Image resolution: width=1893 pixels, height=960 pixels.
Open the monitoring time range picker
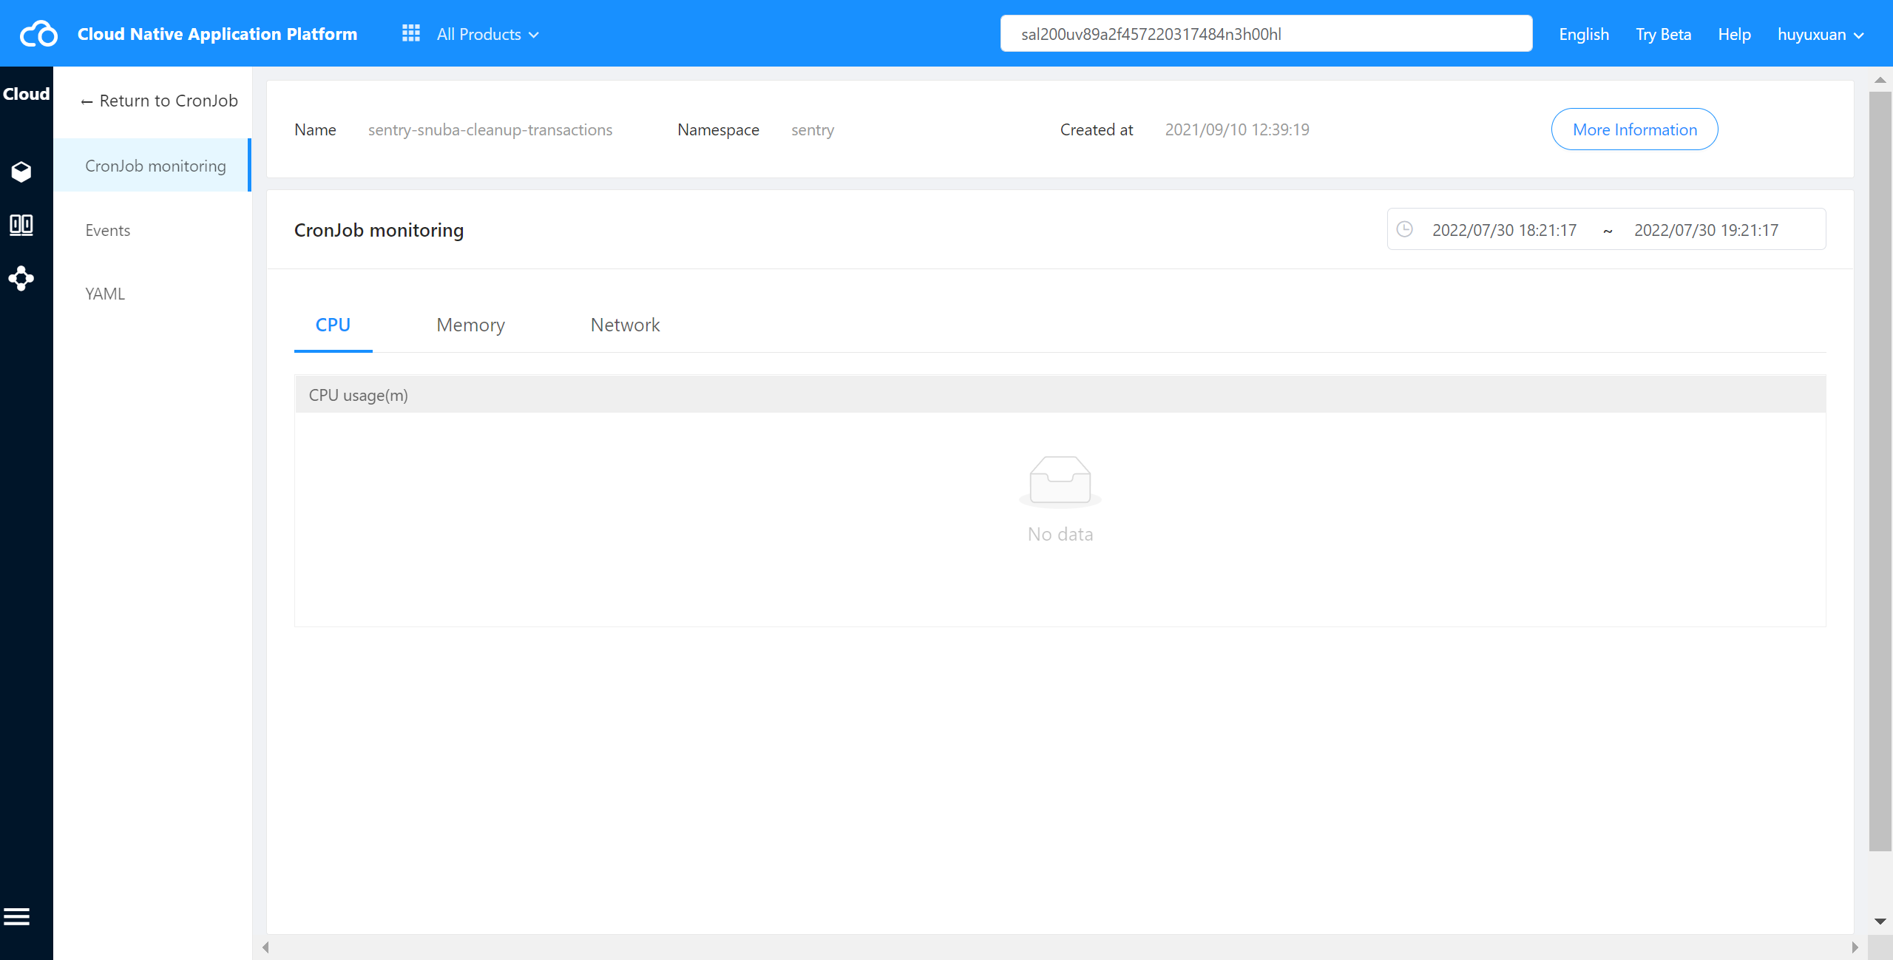click(x=1606, y=229)
